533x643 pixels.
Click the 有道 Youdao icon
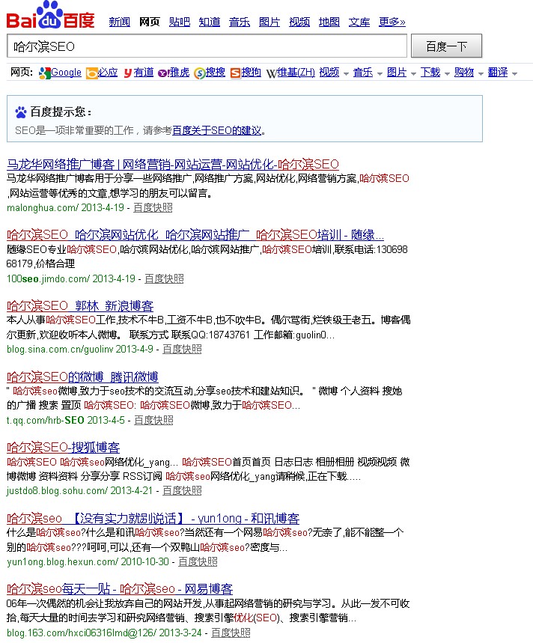tap(127, 73)
